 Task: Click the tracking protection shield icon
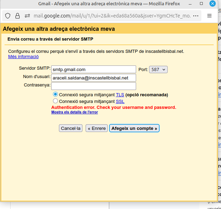[x=8, y=16]
